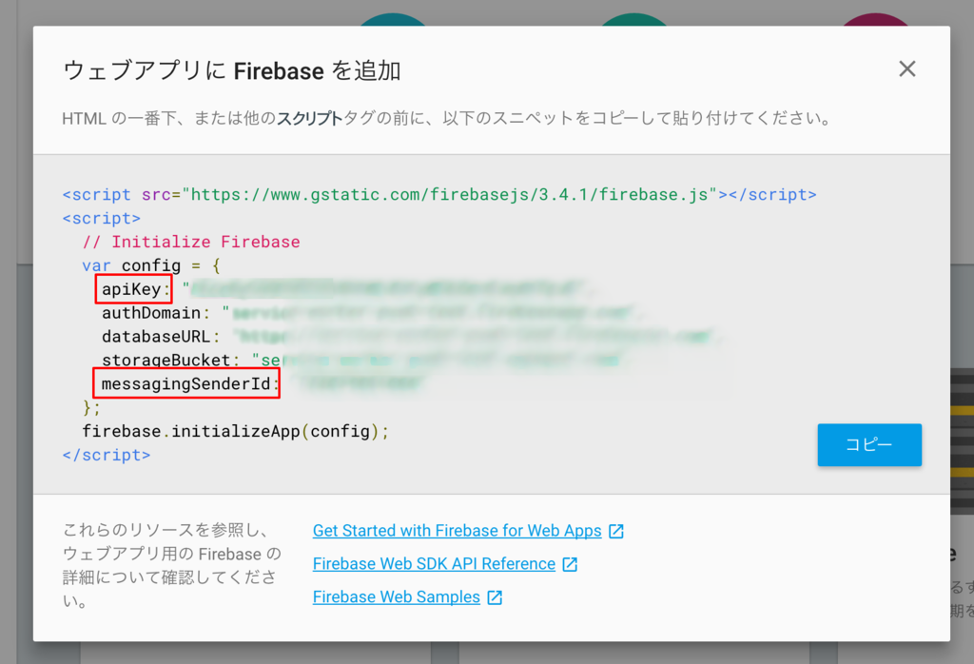Screen dimensions: 974x664
Task: Click the dialog title ウェブアプリに Firebase を追加
Action: click(x=232, y=70)
